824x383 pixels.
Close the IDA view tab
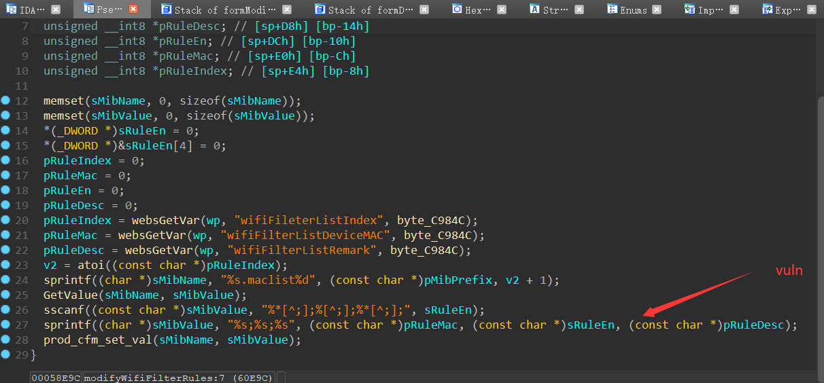56,10
